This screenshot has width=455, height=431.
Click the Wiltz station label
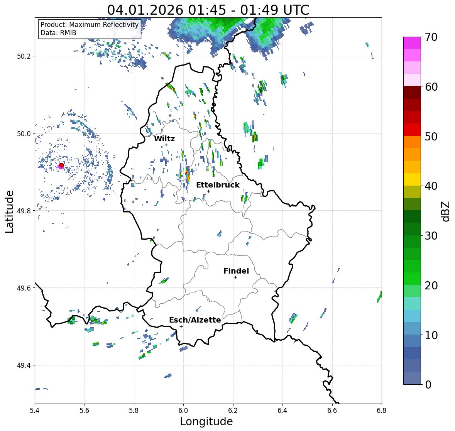coord(164,139)
